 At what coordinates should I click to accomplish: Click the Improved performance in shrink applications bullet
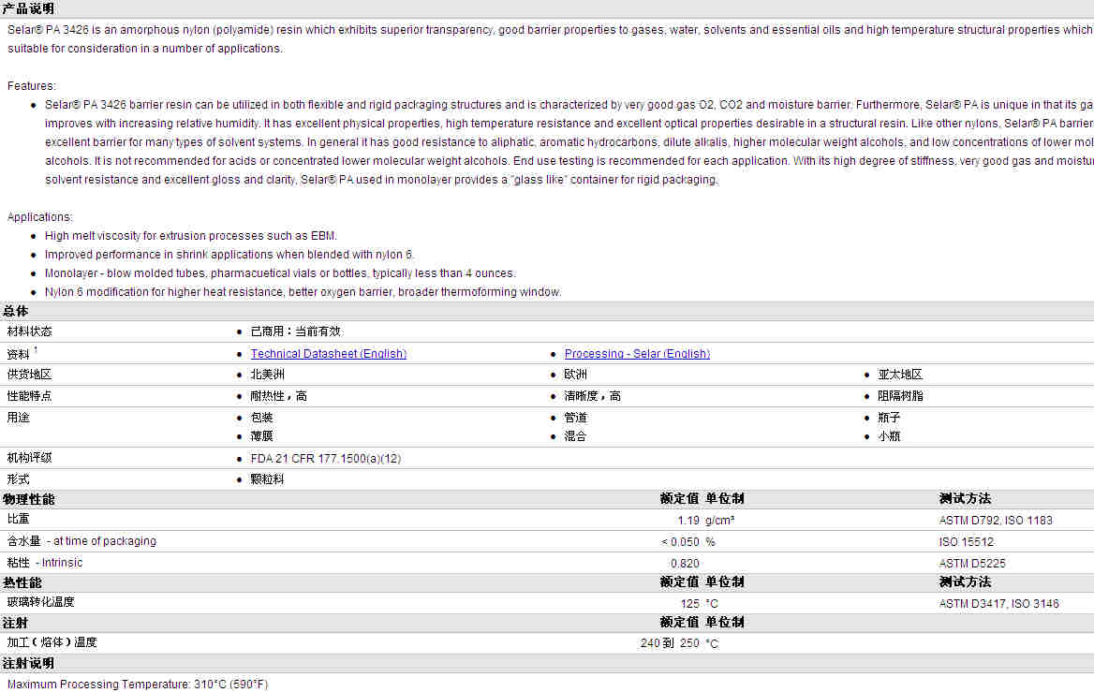[x=229, y=255]
